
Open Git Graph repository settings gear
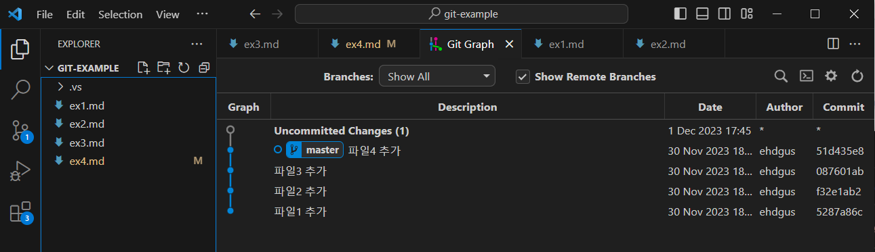pos(831,76)
